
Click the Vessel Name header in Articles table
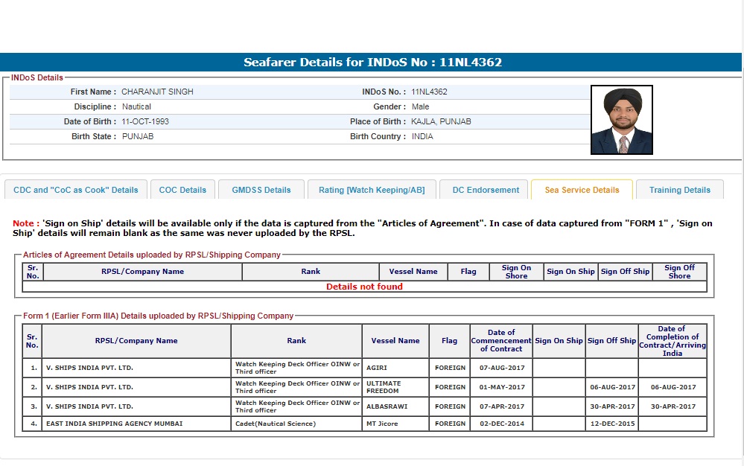pyautogui.click(x=413, y=272)
